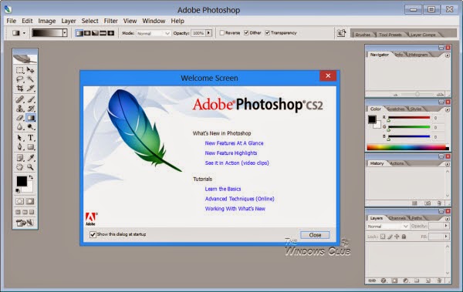Select the Eyedropper tool

30,157
